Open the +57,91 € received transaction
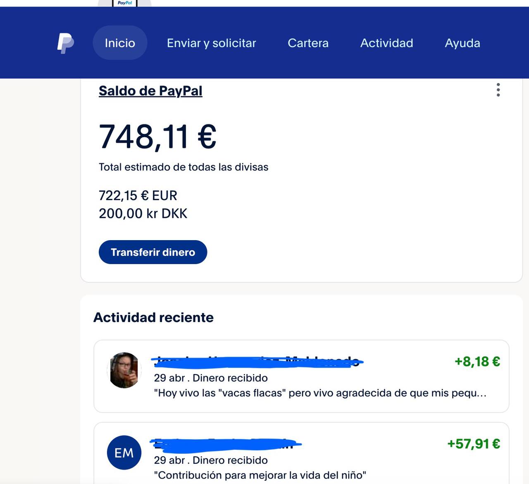 (x=301, y=453)
